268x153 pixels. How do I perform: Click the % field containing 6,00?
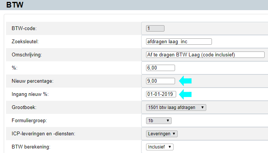[160, 68]
